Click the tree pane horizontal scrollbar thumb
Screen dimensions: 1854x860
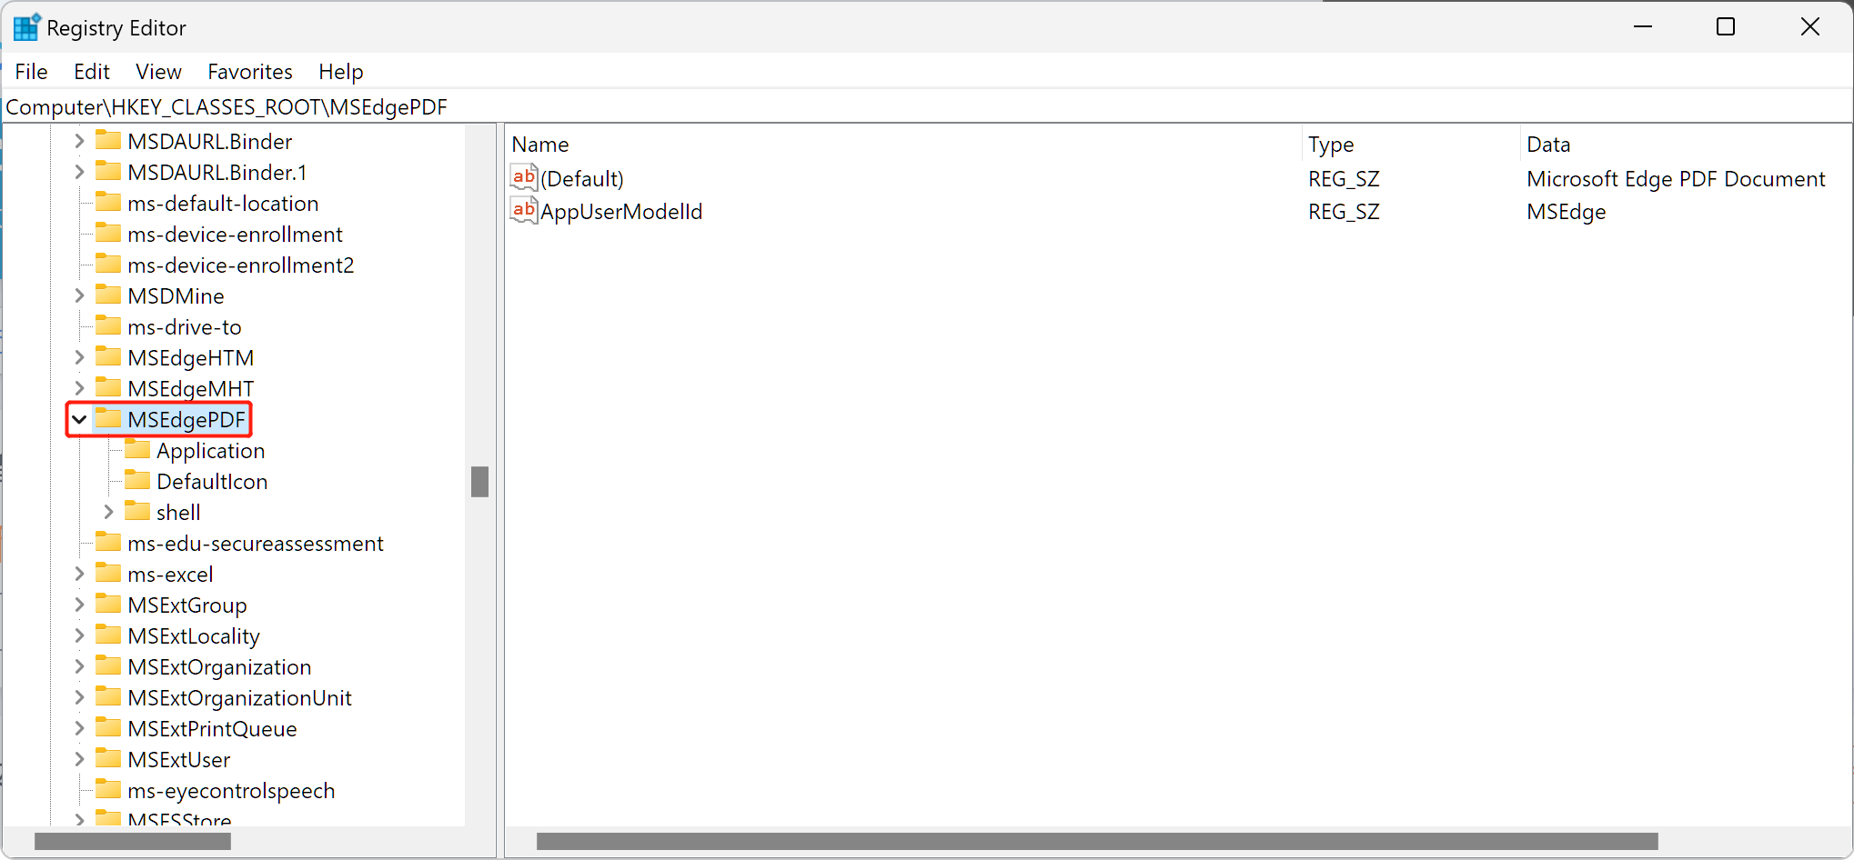[133, 842]
